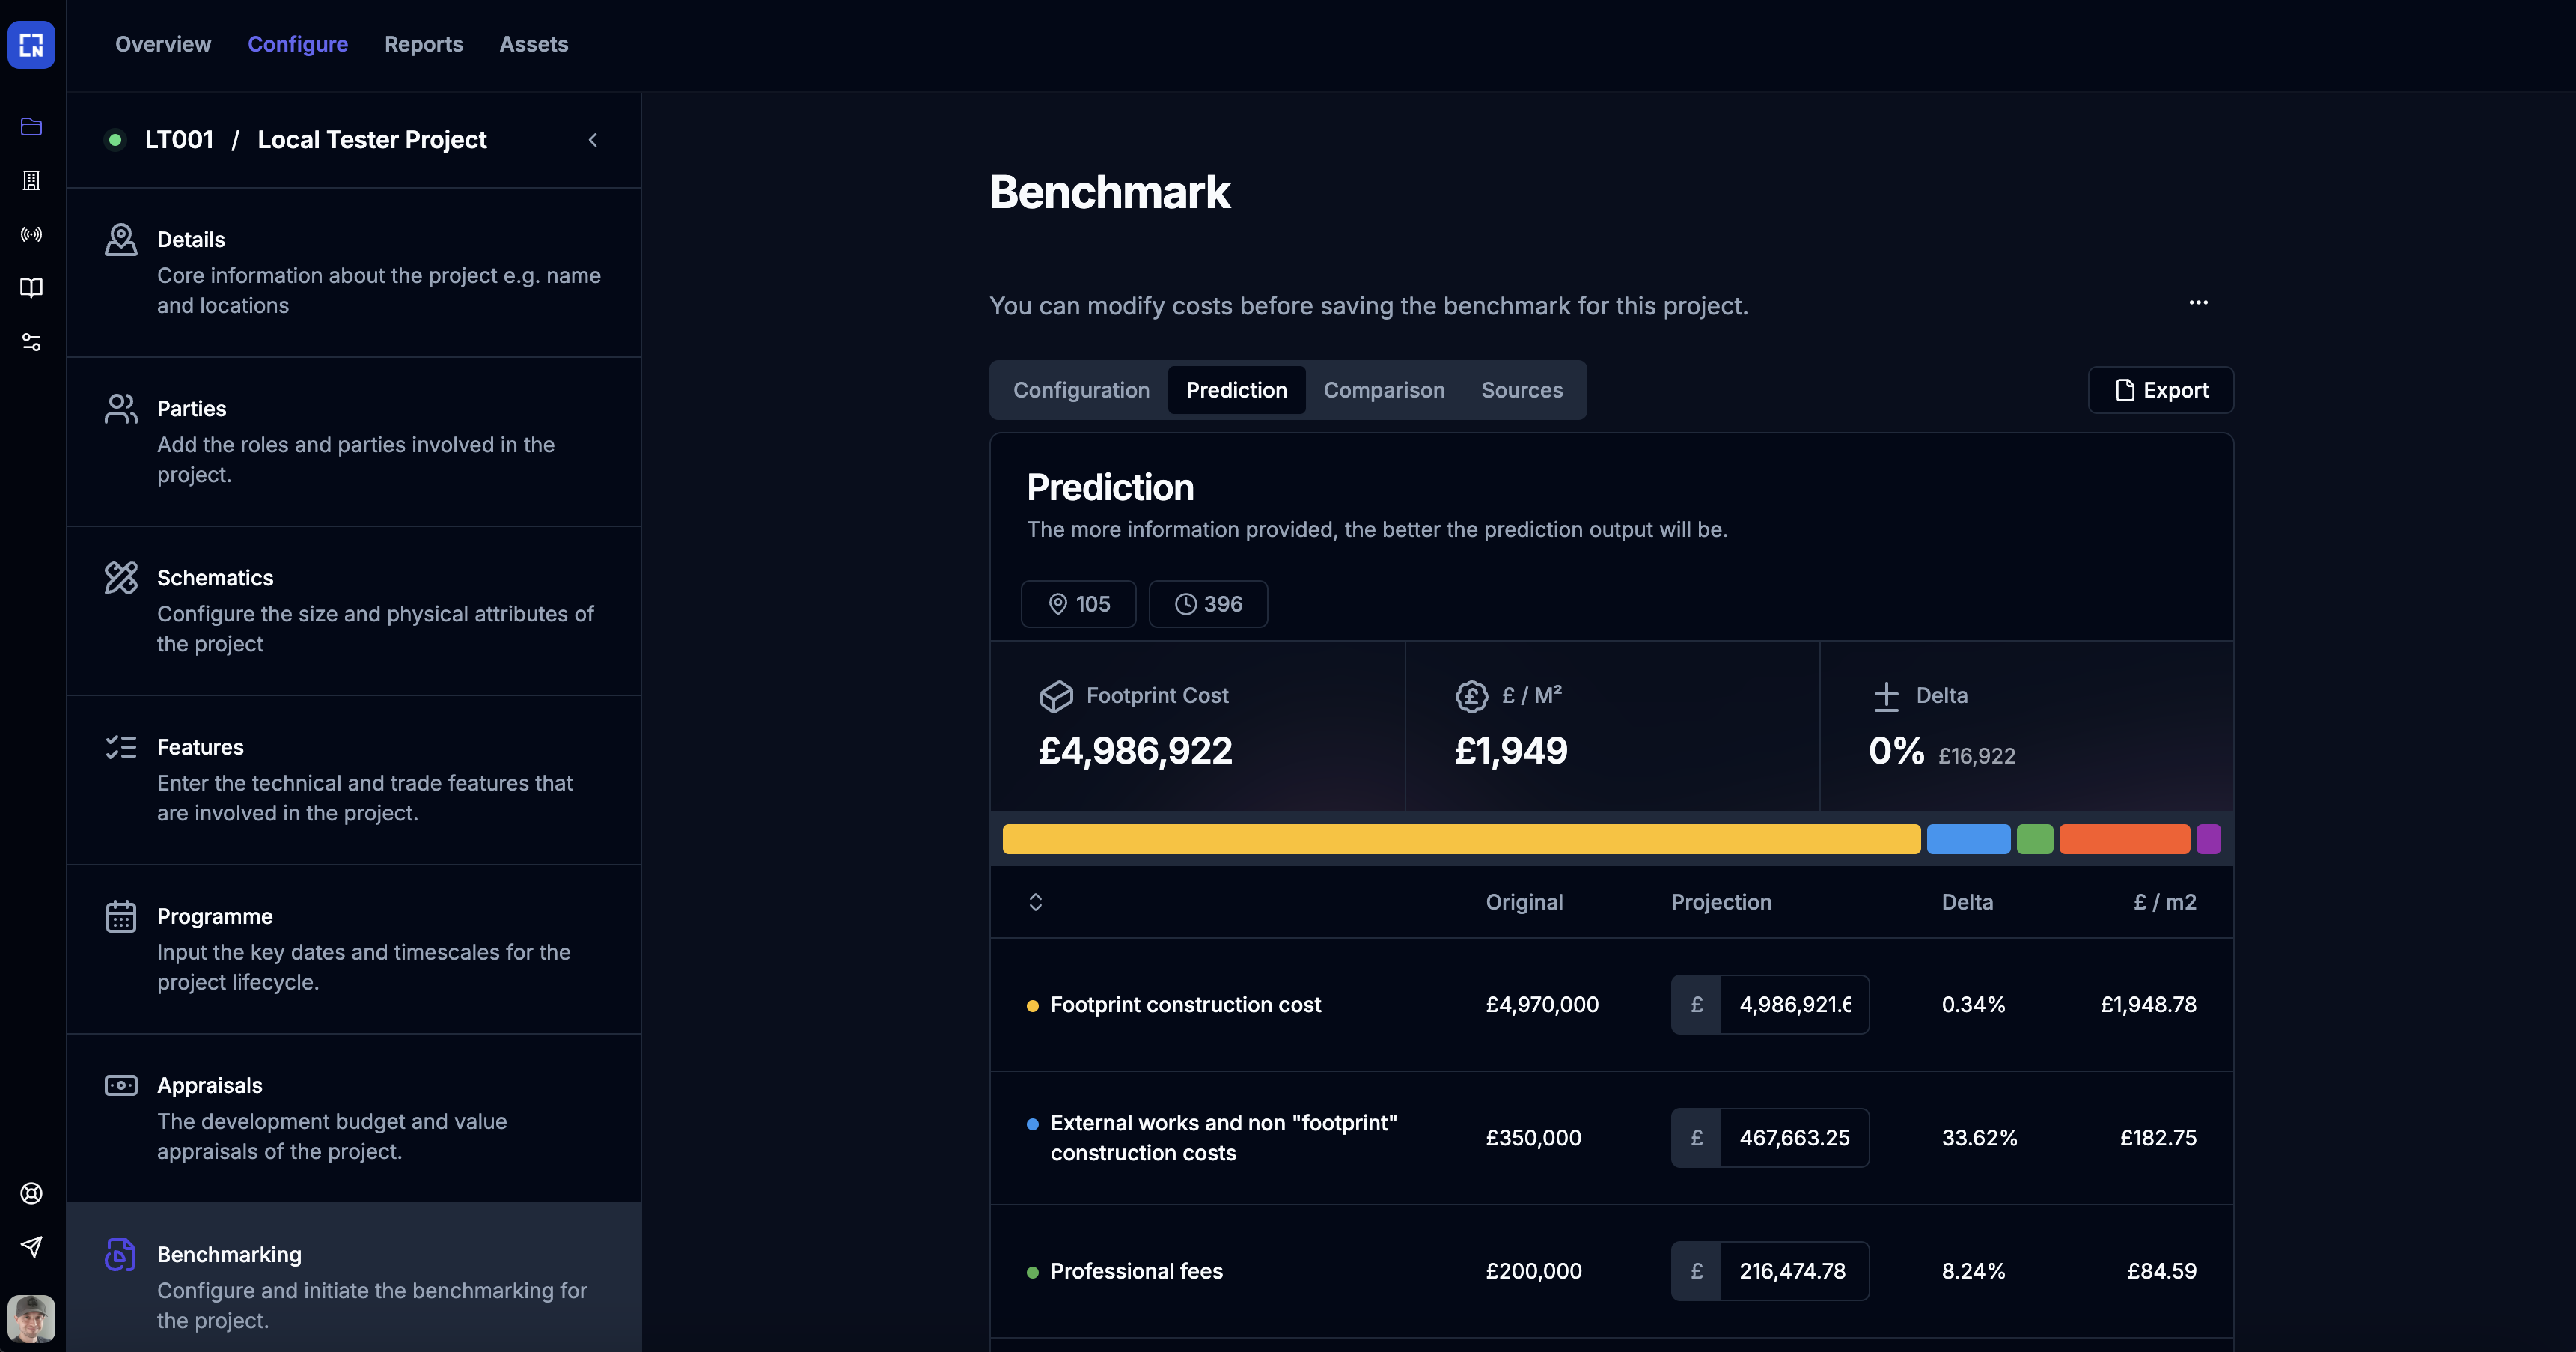Viewport: 2576px width, 1352px height.
Task: Click the folder icon in left rail
Action: (x=31, y=127)
